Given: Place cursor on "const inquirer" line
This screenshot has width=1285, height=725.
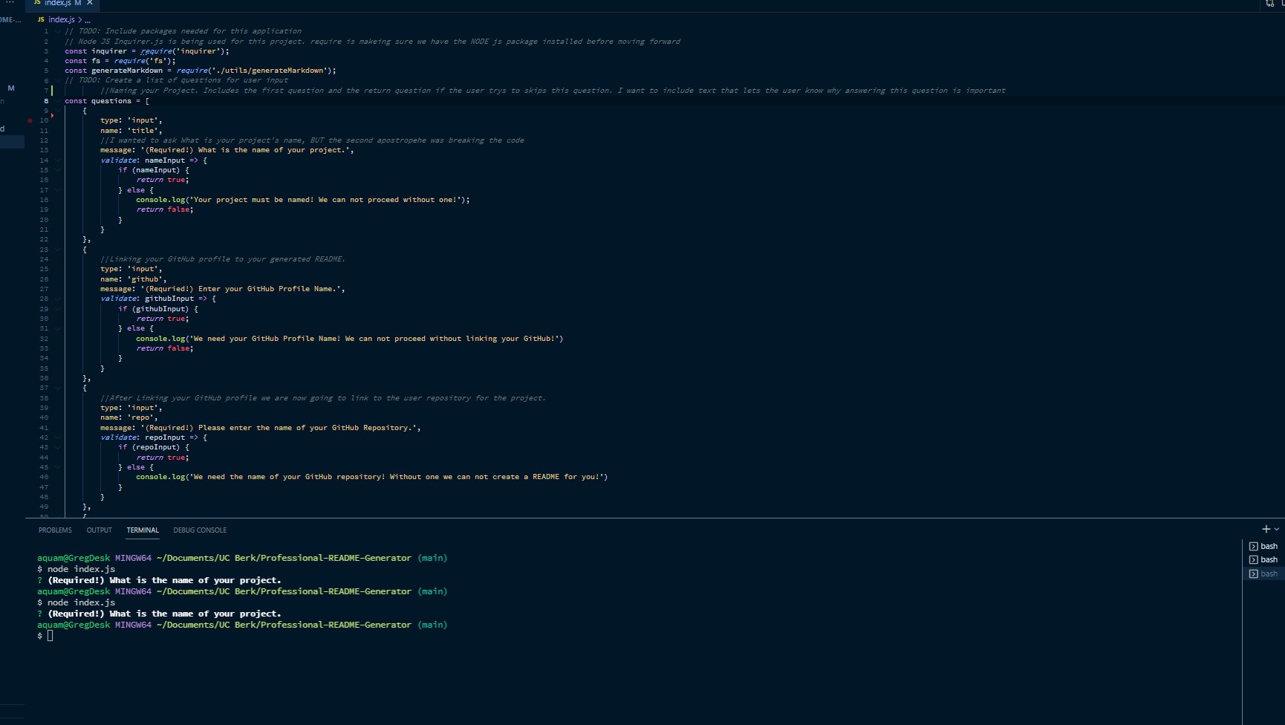Looking at the screenshot, I should 147,51.
